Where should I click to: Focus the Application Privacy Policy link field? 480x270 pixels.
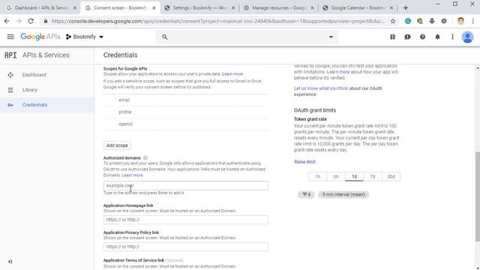pyautogui.click(x=186, y=247)
